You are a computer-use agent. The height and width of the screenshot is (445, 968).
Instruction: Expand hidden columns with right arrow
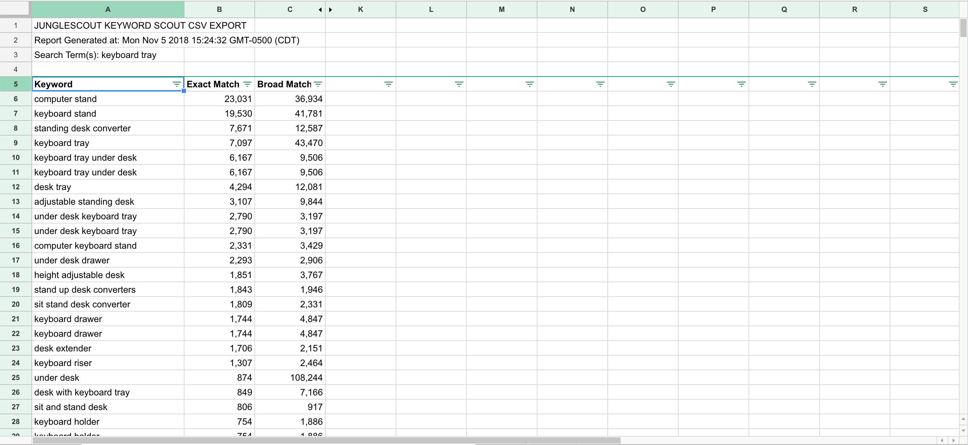330,10
